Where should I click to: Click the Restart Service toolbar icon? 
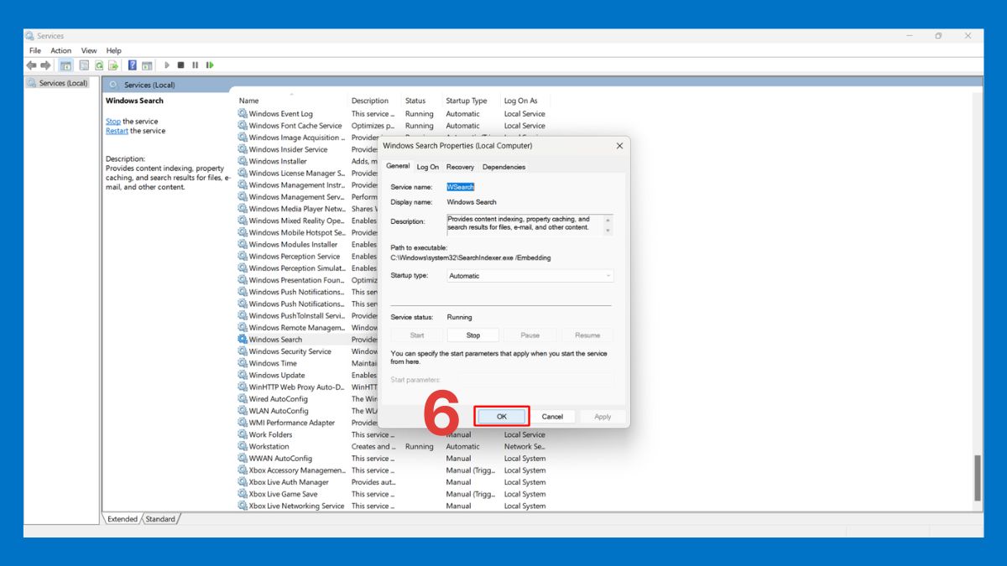click(210, 65)
